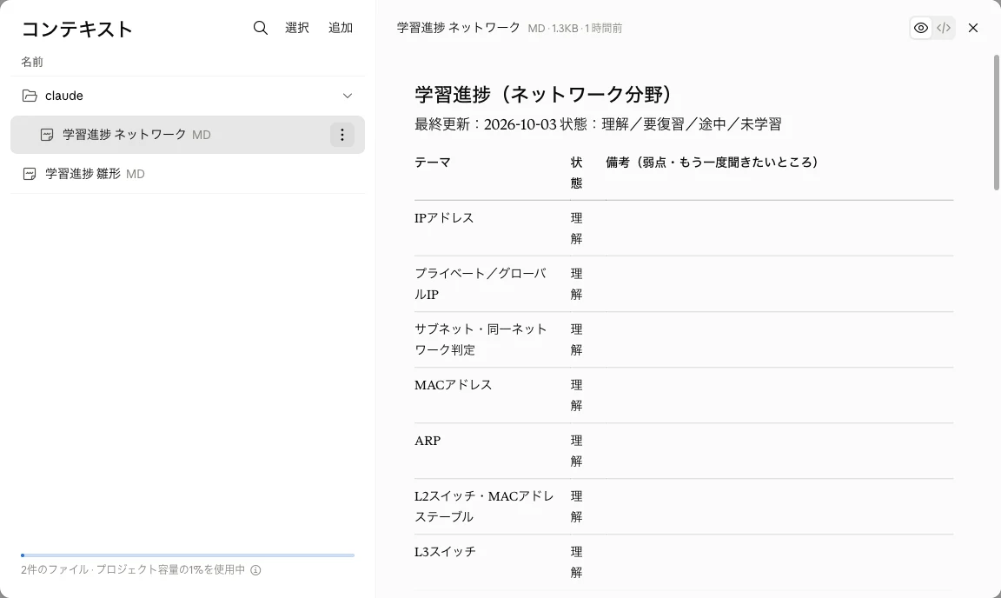Click the file icon beside 学習進捗 雛形
1001x598 pixels.
pos(30,174)
